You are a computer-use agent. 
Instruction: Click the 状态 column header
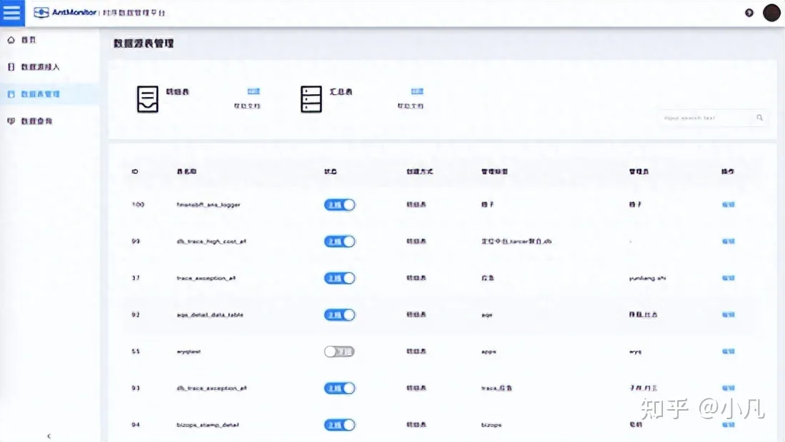click(x=330, y=172)
